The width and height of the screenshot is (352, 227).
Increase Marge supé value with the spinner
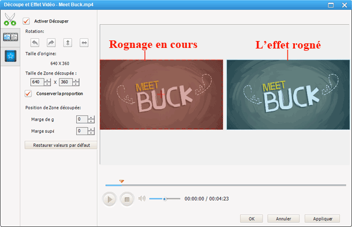(91, 129)
